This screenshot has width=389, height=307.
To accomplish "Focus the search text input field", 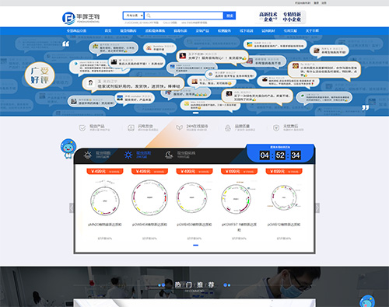I will tap(184, 16).
